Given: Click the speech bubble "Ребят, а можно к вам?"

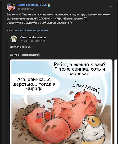Looking at the screenshot, I should pos(80,69).
